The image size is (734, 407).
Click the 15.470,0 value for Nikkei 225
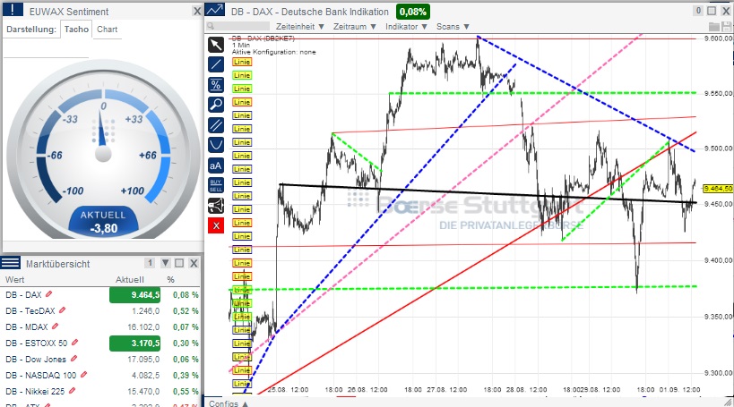coord(143,391)
